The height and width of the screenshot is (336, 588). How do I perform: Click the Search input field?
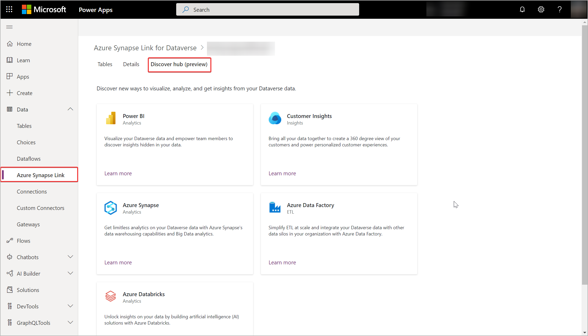[x=268, y=9]
